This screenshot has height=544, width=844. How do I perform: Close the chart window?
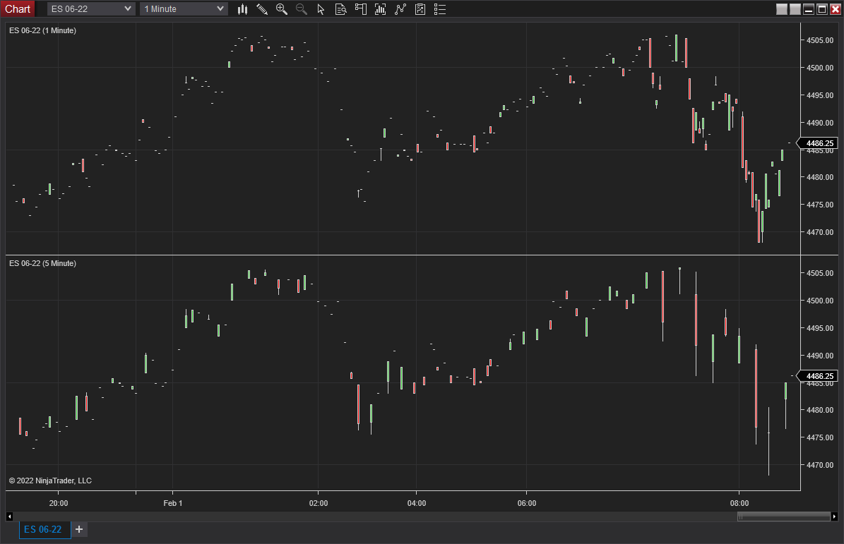pos(836,9)
